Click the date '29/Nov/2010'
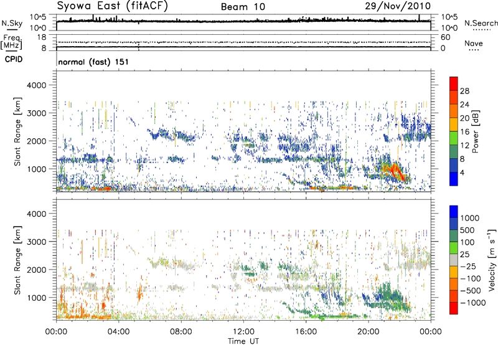The image size is (498, 345). coord(398,6)
